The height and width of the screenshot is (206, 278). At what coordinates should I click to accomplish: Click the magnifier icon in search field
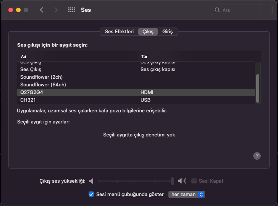(x=217, y=10)
